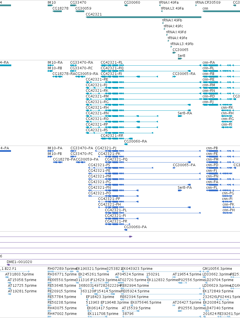This screenshot has height=318, width=240.
Task: Click transcript CG42321-RK label
Action: pos(97,91)
